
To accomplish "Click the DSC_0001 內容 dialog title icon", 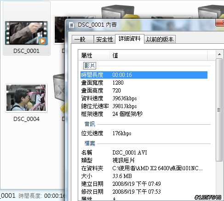I will pos(71,25).
